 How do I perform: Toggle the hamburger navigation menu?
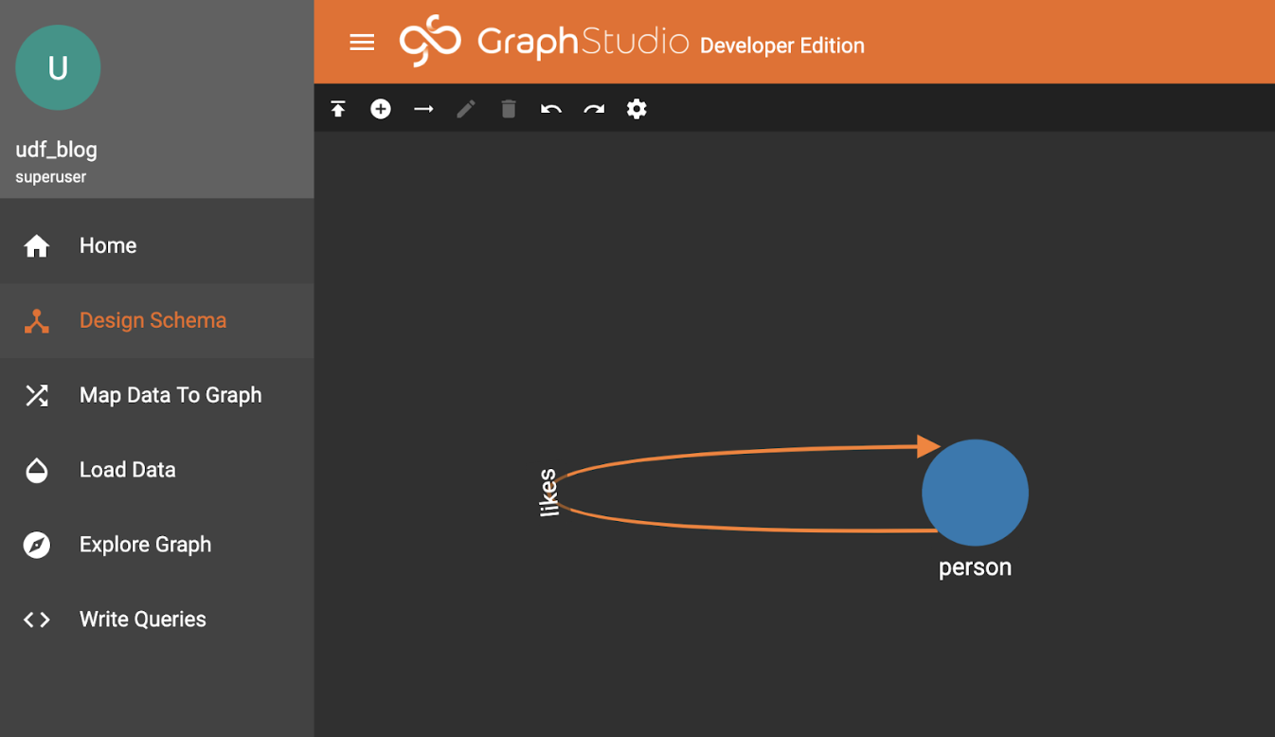362,43
